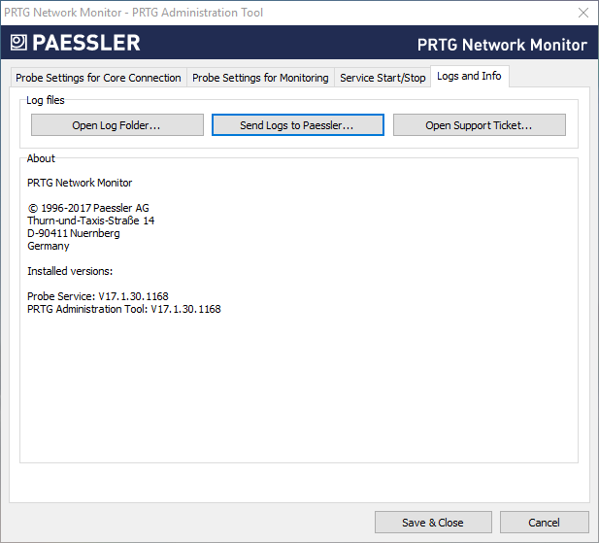Open a support ticket
This screenshot has height=543, width=599.
[479, 125]
